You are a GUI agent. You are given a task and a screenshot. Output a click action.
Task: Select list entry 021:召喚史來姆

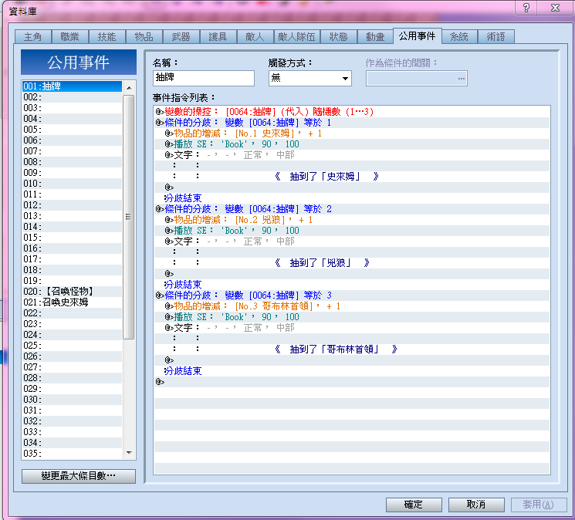point(72,302)
